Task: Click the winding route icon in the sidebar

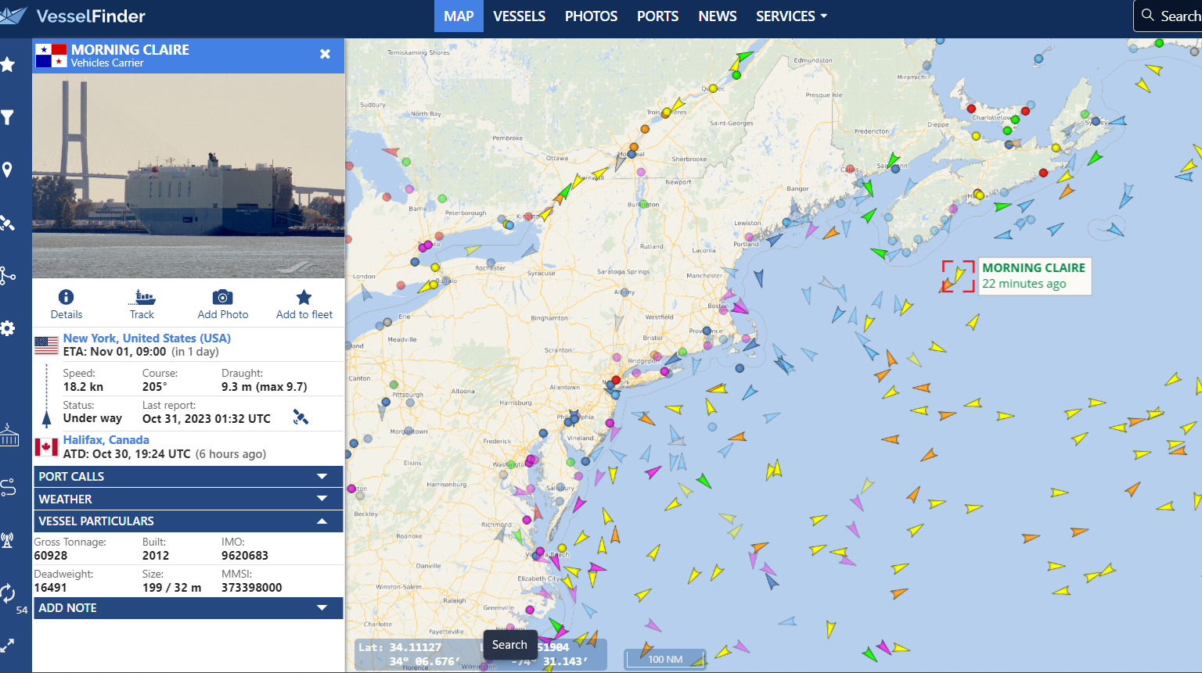Action: (8, 487)
